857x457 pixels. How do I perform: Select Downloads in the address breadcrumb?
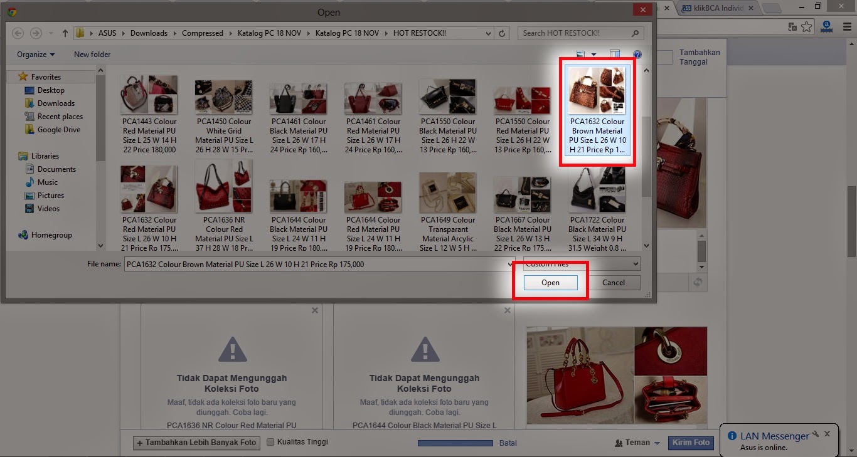point(149,33)
